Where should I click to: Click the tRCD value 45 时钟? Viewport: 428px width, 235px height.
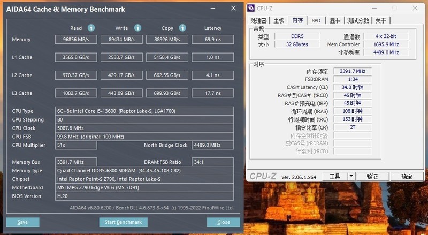[353, 95]
